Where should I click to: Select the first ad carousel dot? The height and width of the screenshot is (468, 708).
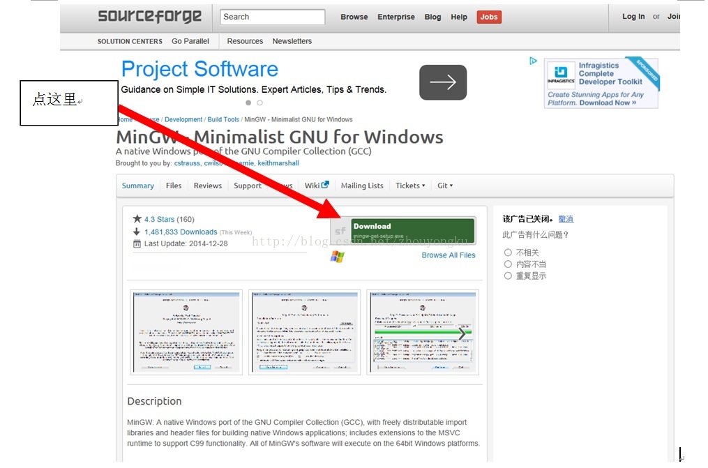[x=248, y=103]
